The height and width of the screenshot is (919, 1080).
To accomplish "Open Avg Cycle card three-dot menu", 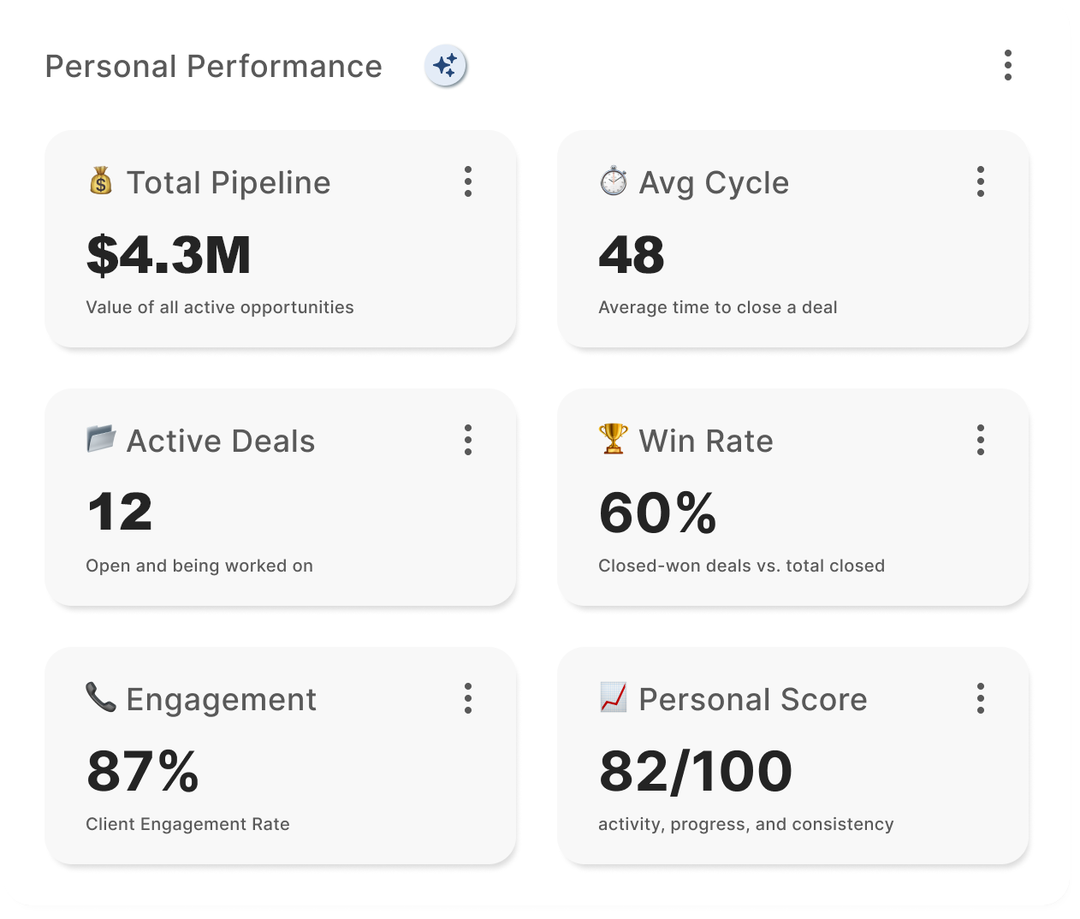I will click(x=980, y=181).
